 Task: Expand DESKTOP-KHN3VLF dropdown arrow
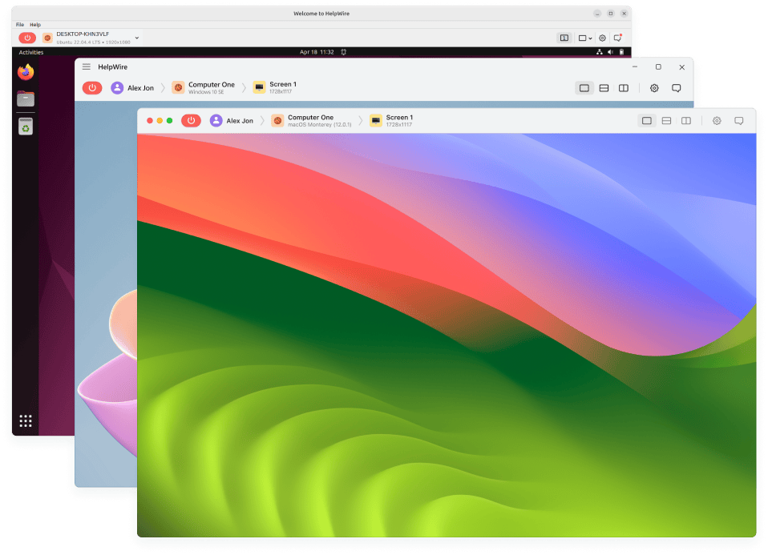pos(137,38)
